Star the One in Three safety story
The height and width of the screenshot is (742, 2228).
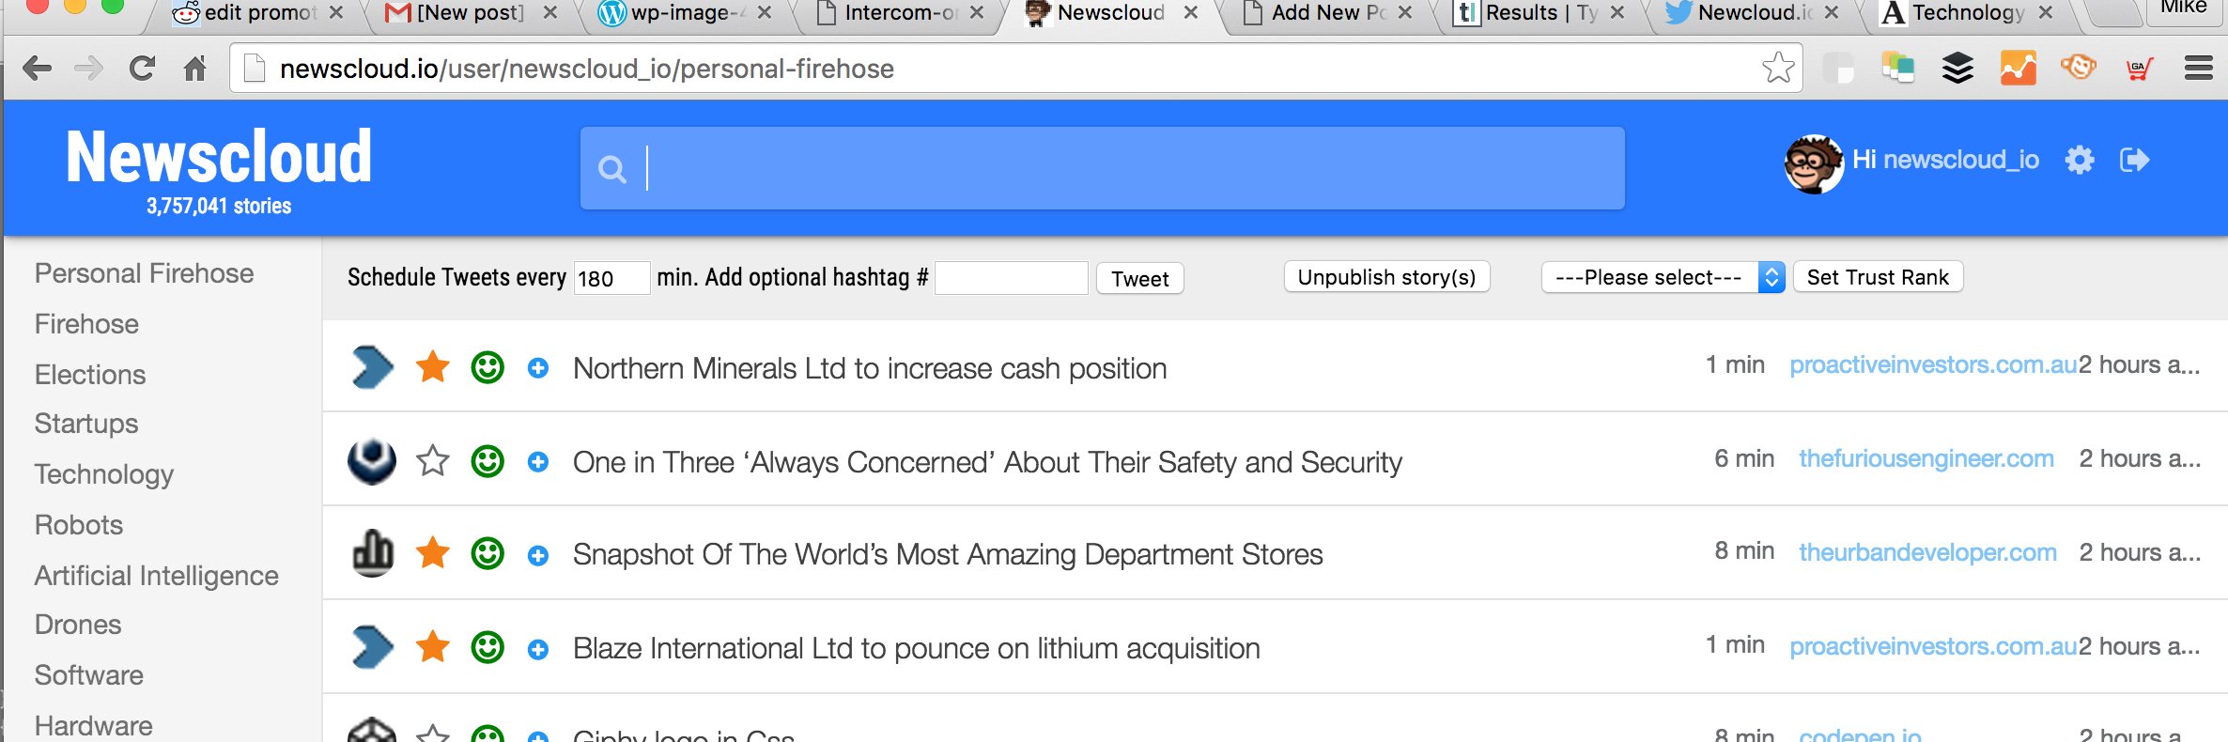tap(433, 461)
